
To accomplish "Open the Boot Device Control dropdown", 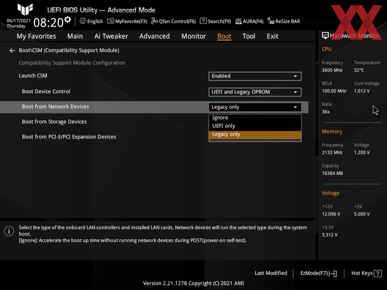I will [x=255, y=92].
